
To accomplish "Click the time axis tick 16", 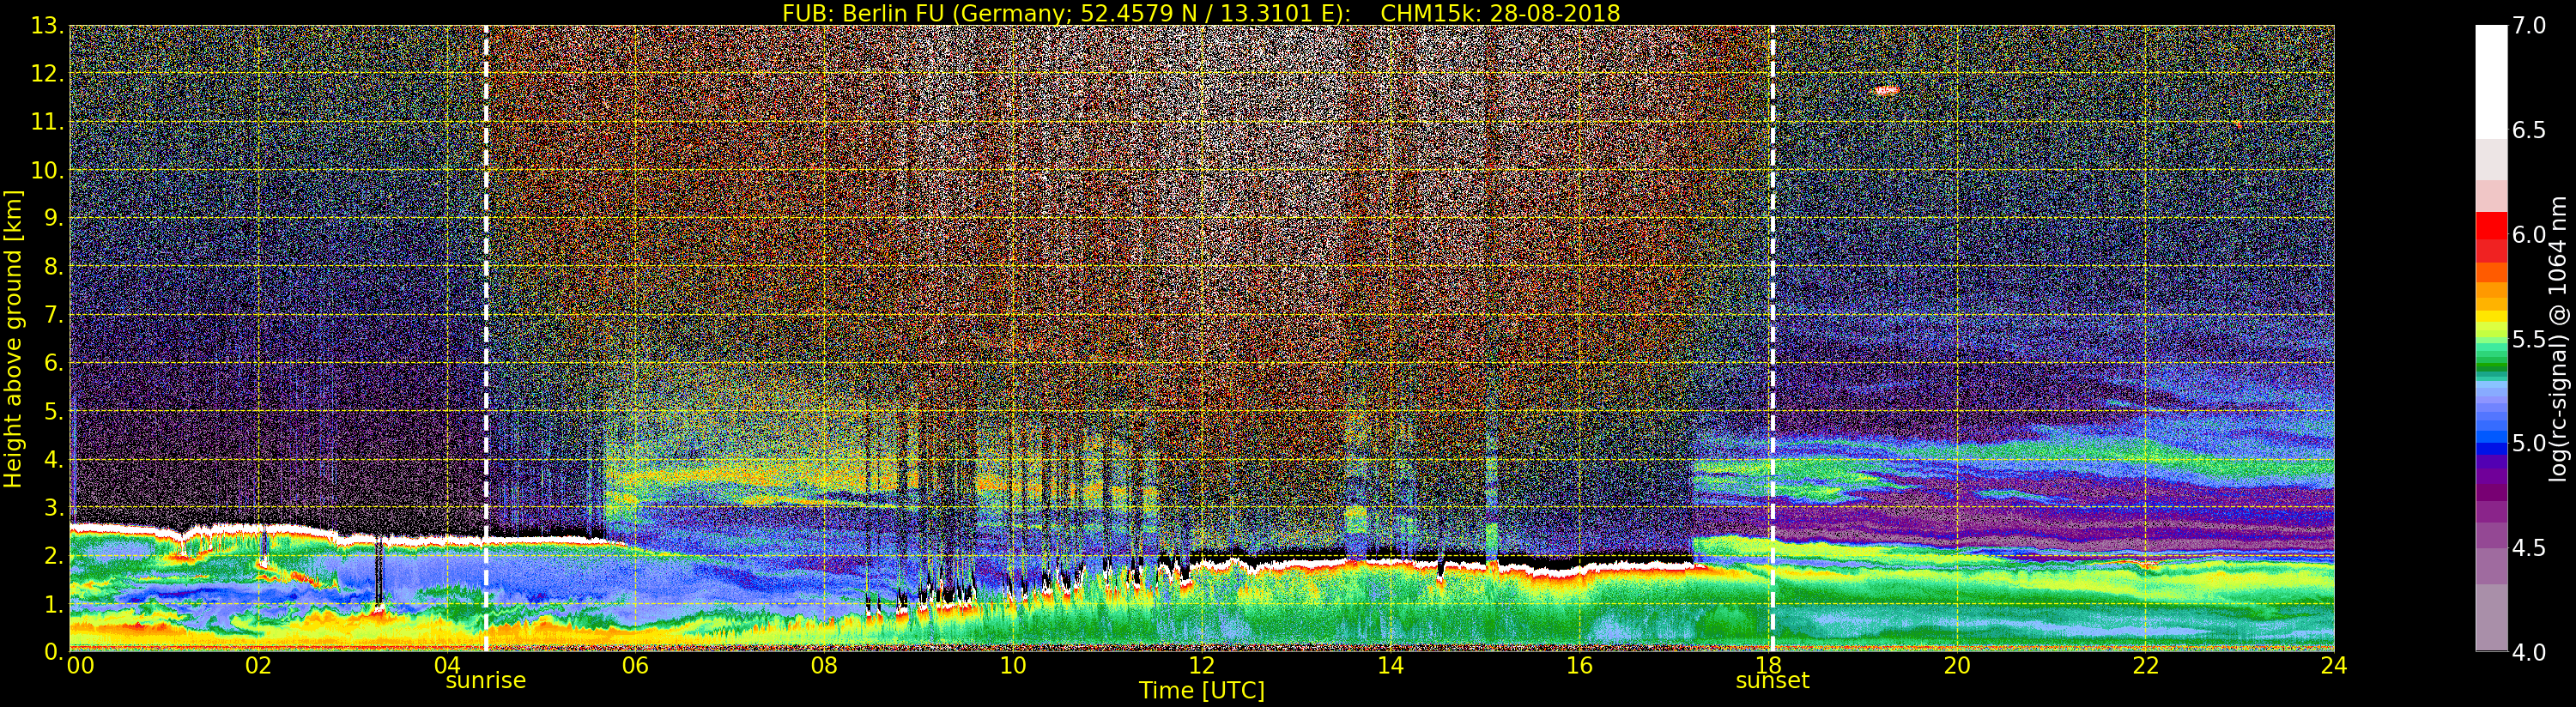I will [x=1579, y=666].
